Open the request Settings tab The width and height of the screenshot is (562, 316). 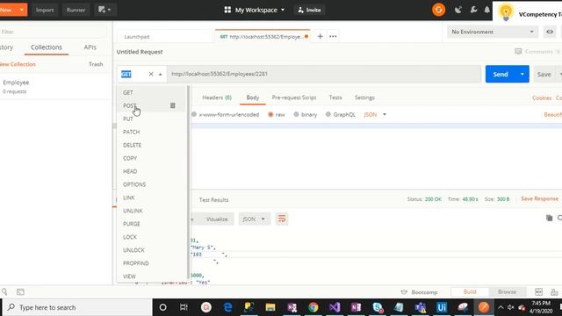[364, 97]
